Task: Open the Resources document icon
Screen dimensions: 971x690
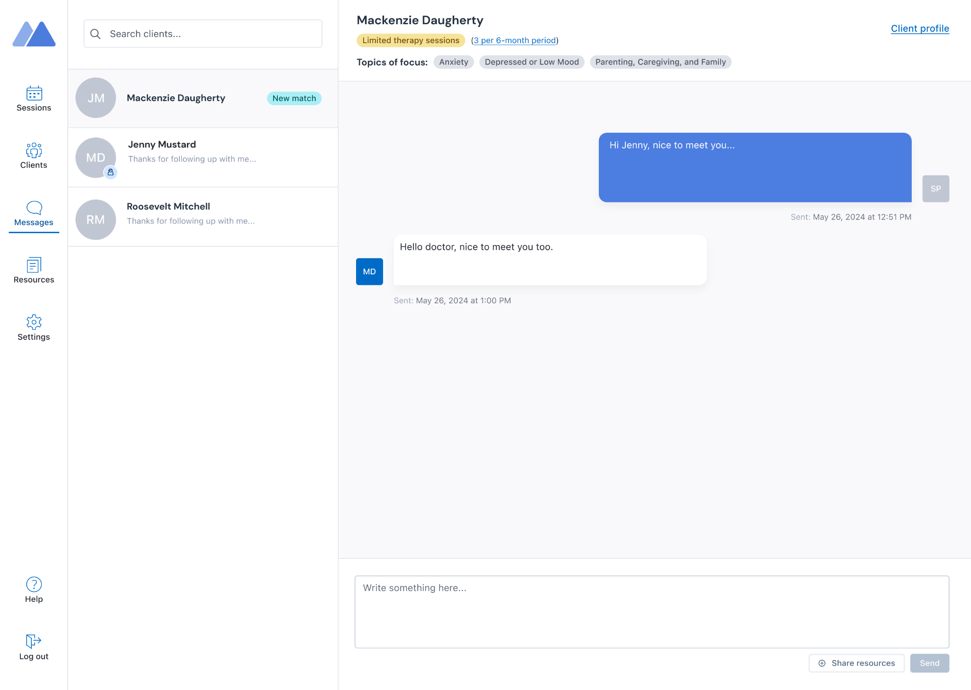Action: coord(34,265)
